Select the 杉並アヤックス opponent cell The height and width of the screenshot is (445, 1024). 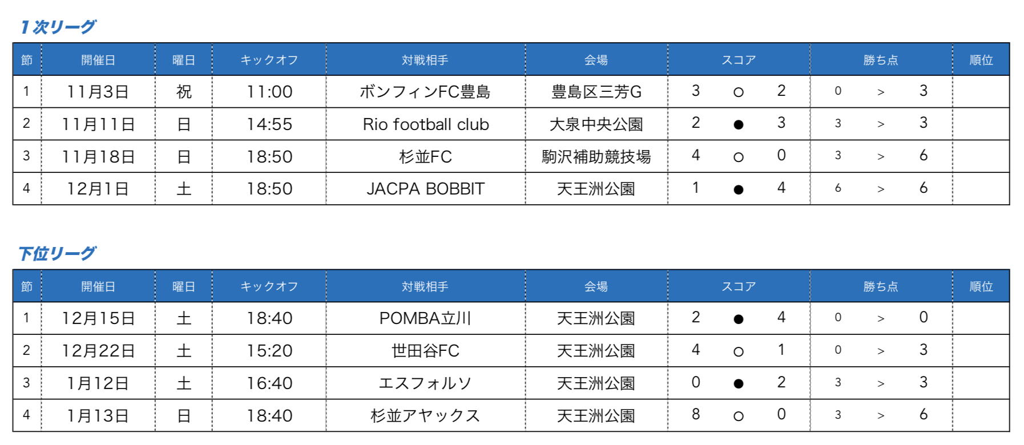tap(425, 416)
